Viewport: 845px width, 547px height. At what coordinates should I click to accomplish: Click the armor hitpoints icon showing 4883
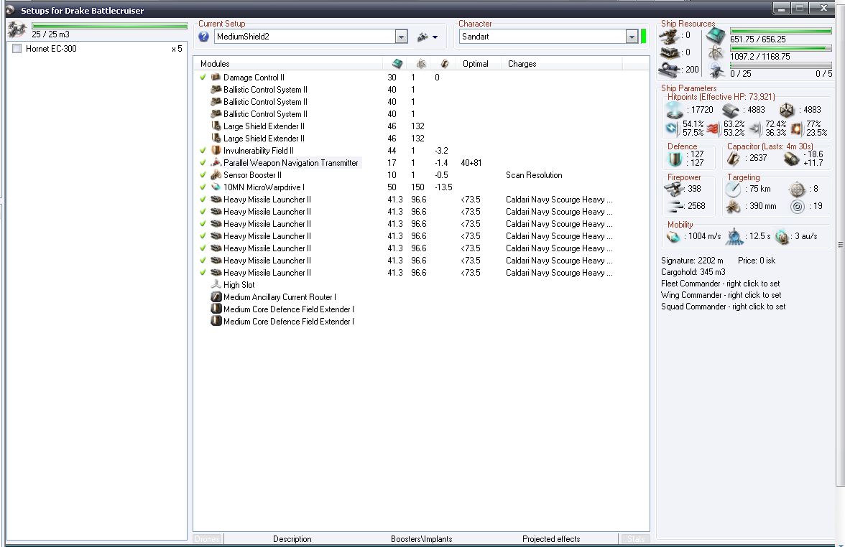click(x=731, y=111)
